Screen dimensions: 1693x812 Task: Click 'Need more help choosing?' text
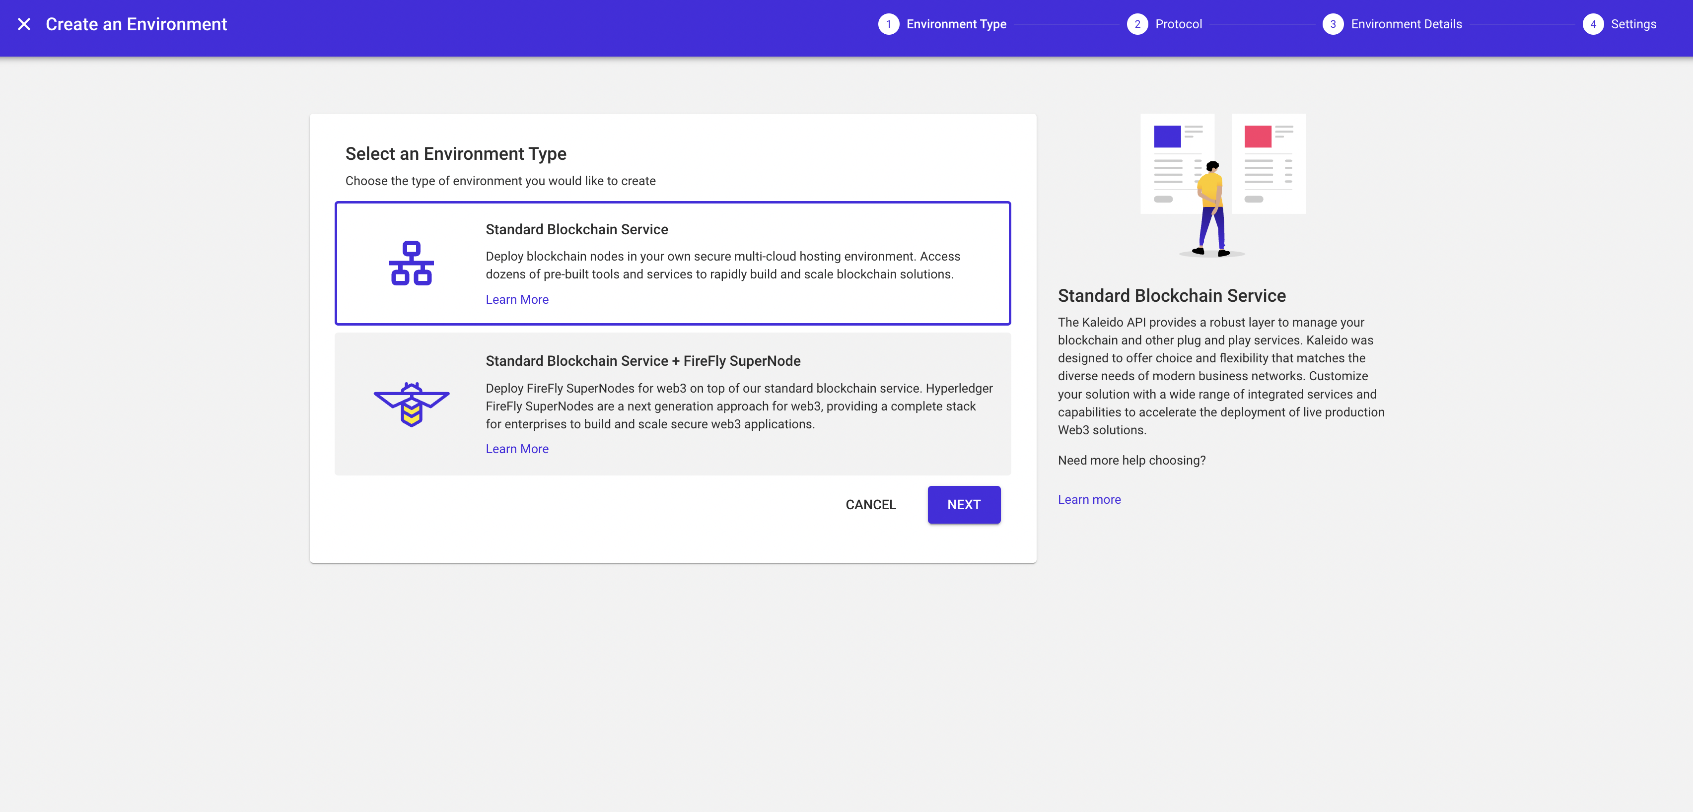click(x=1132, y=460)
